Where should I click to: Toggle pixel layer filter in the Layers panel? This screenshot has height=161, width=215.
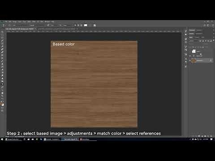point(200,41)
